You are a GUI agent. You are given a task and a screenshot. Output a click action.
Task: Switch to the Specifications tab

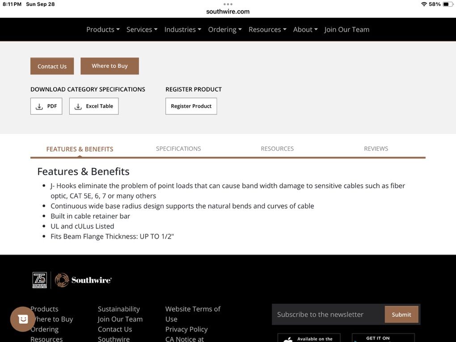[178, 149]
